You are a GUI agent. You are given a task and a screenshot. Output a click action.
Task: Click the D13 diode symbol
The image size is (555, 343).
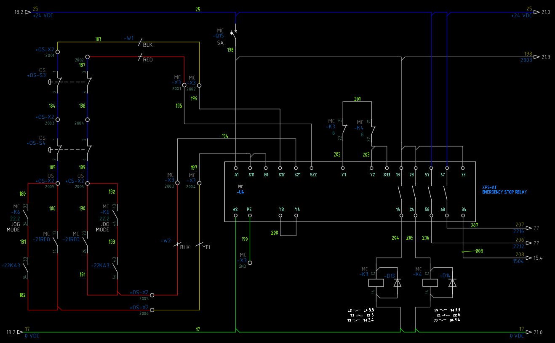(x=398, y=283)
